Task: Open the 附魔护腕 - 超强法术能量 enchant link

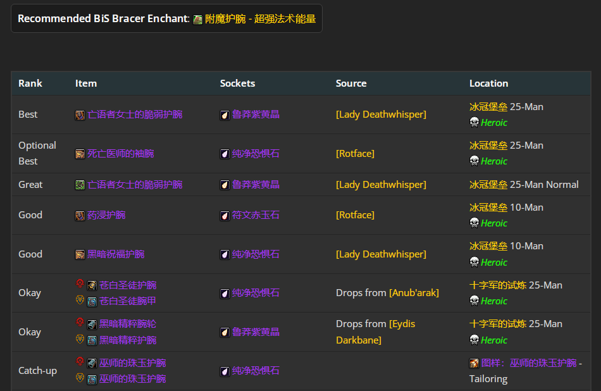Action: [x=260, y=19]
